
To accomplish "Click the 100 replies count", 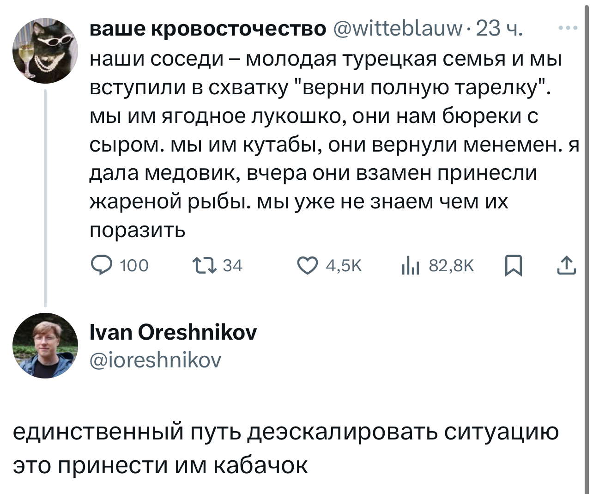I will (x=134, y=266).
